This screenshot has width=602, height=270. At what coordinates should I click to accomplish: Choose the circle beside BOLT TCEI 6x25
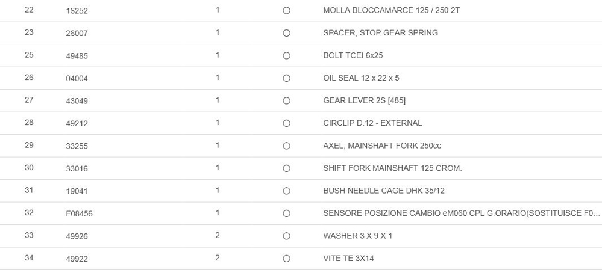(x=286, y=55)
